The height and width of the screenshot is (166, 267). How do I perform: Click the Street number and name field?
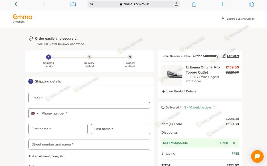coord(89,144)
